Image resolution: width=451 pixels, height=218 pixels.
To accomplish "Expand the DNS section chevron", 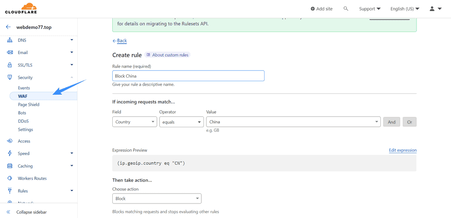I will point(72,40).
